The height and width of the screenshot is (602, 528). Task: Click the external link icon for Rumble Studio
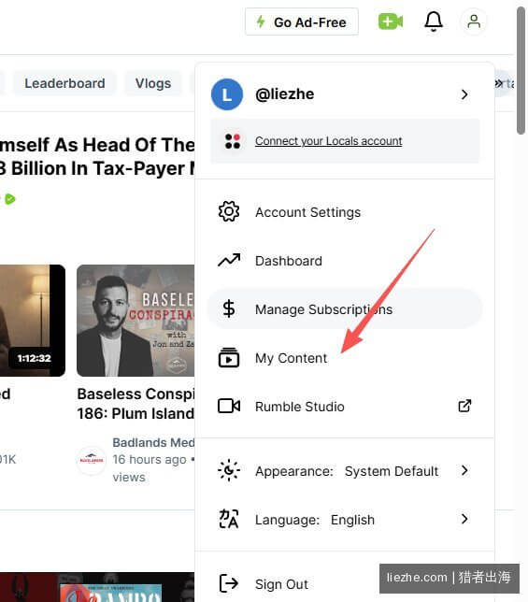(x=464, y=406)
